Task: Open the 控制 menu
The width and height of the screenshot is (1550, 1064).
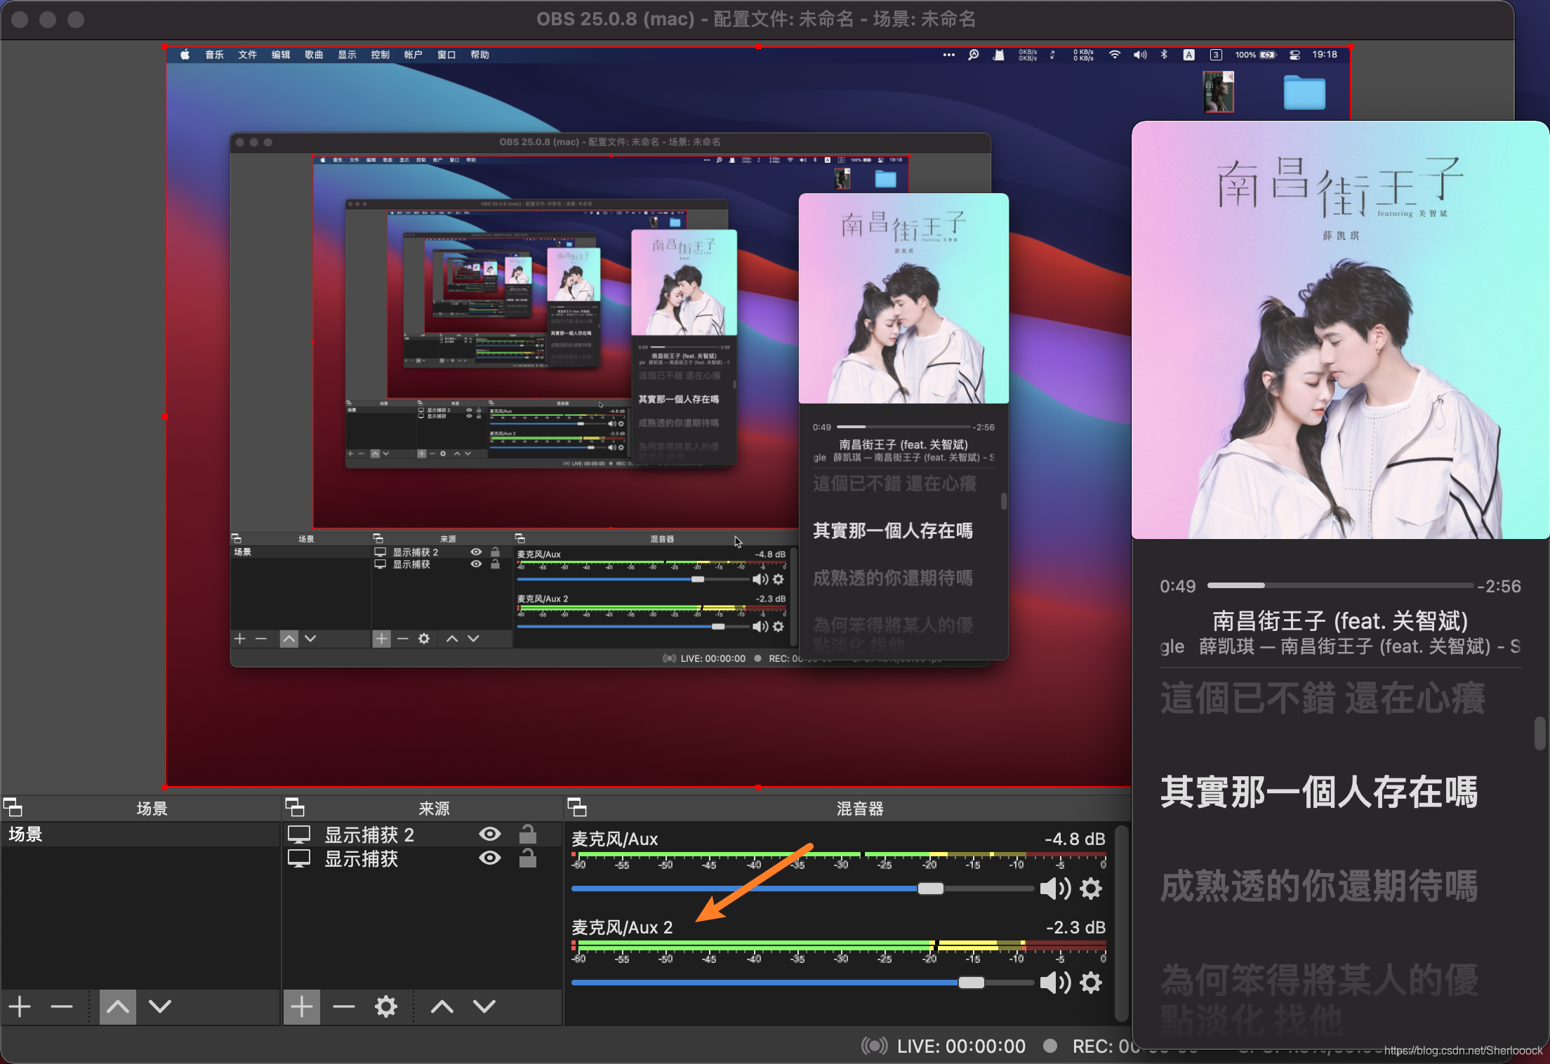Action: pos(380,55)
